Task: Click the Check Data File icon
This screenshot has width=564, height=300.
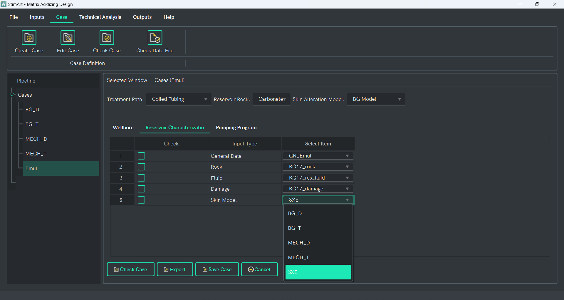Action: (155, 38)
